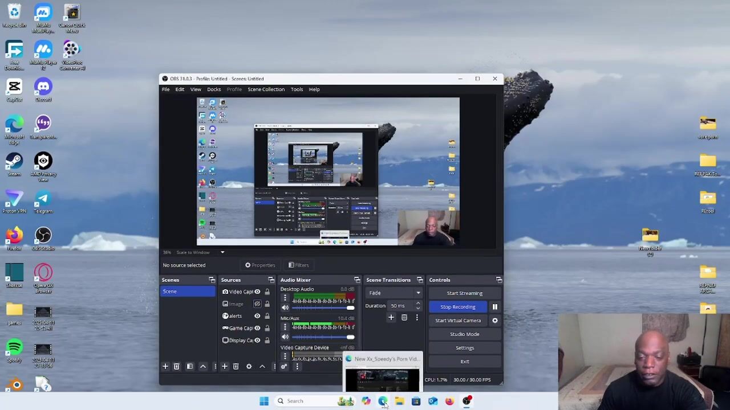730x410 pixels.
Task: Add a new source with plus icon
Action: point(224,367)
